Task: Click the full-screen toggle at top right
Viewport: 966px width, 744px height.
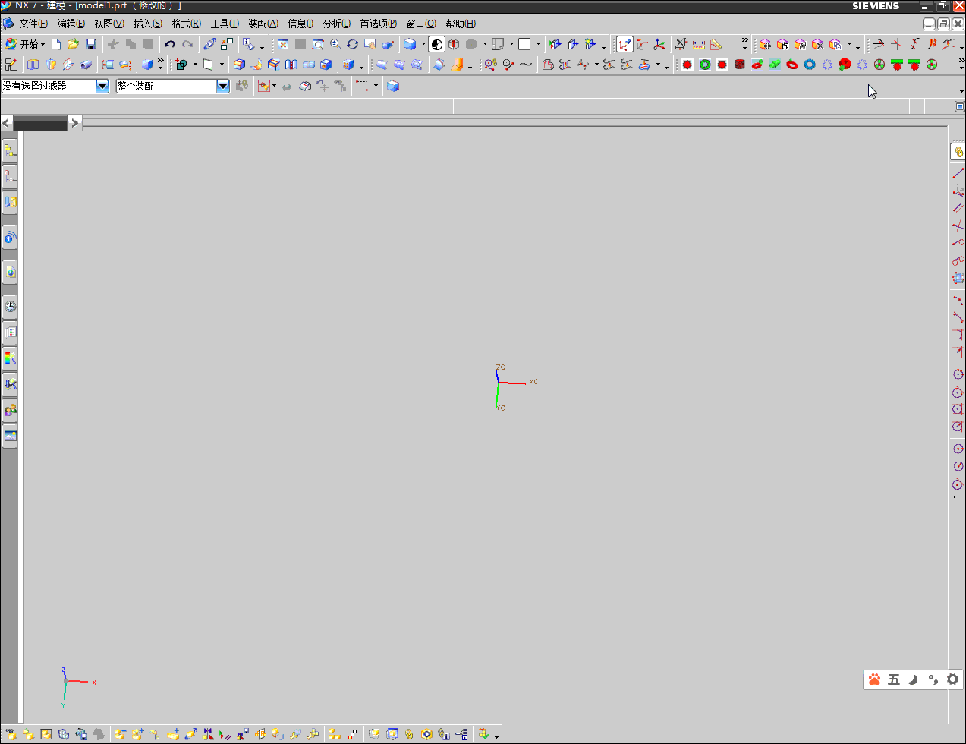Action: 960,107
